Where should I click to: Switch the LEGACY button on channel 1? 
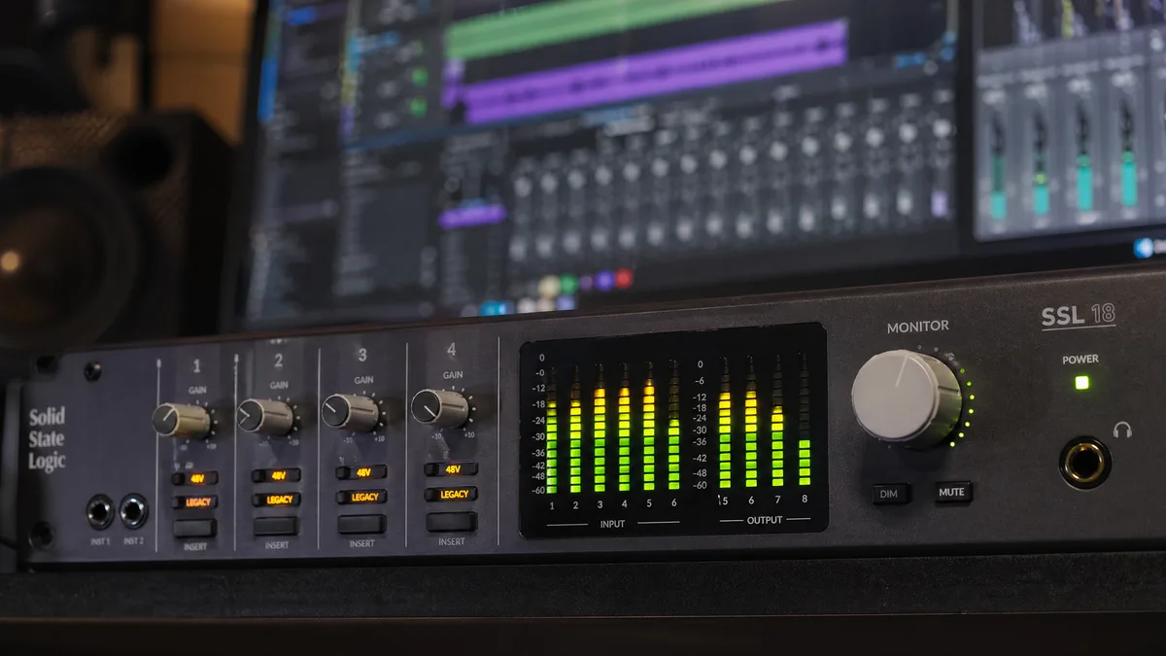coord(195,502)
